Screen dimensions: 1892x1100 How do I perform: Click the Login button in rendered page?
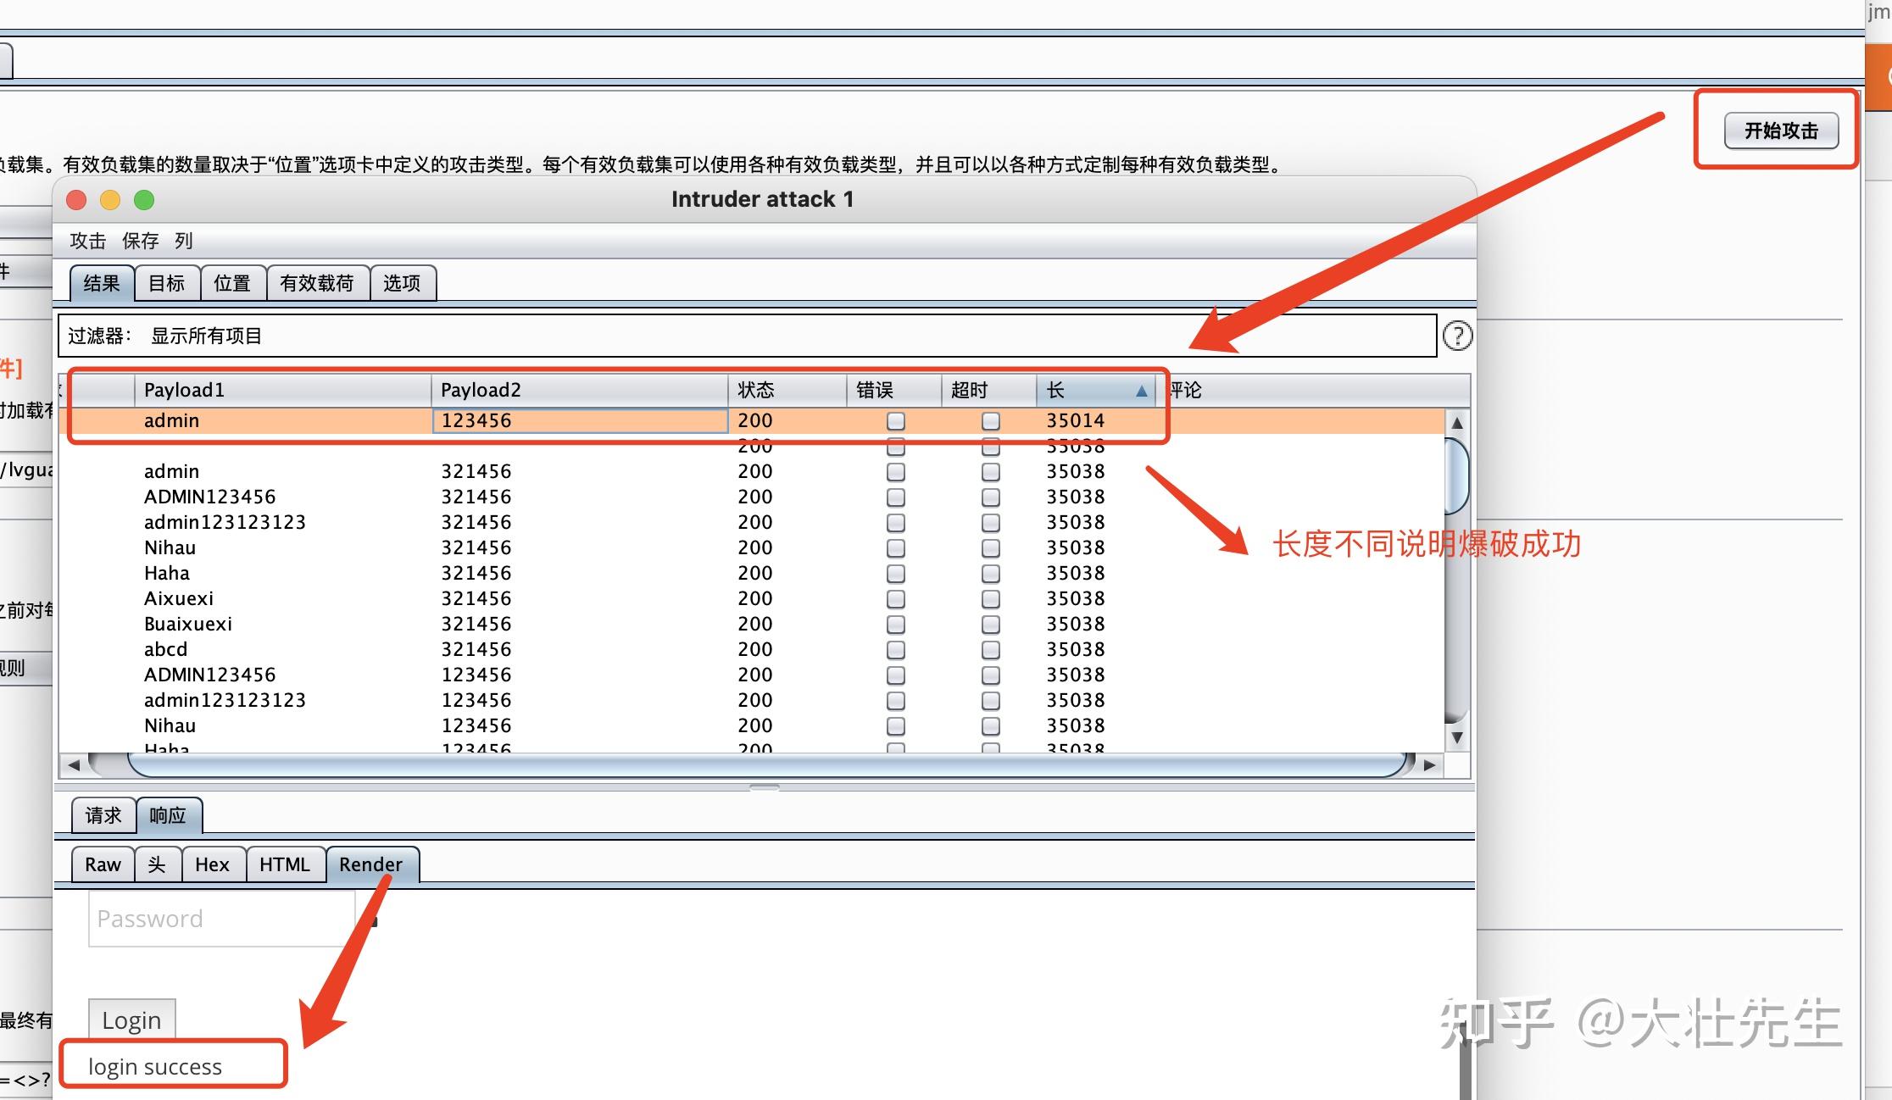coord(131,1019)
